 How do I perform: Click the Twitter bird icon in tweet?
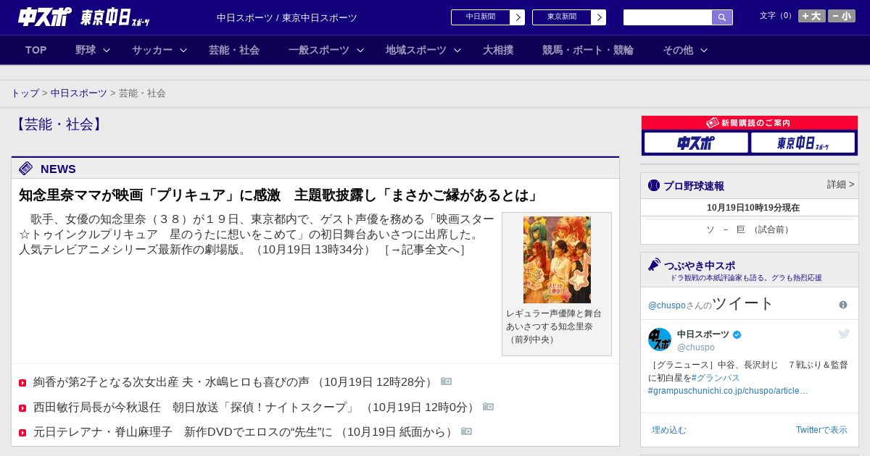pyautogui.click(x=844, y=334)
